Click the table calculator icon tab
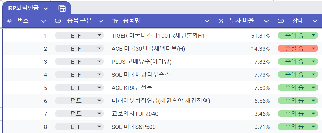Screen dimensions: 322x133 point(62,8)
